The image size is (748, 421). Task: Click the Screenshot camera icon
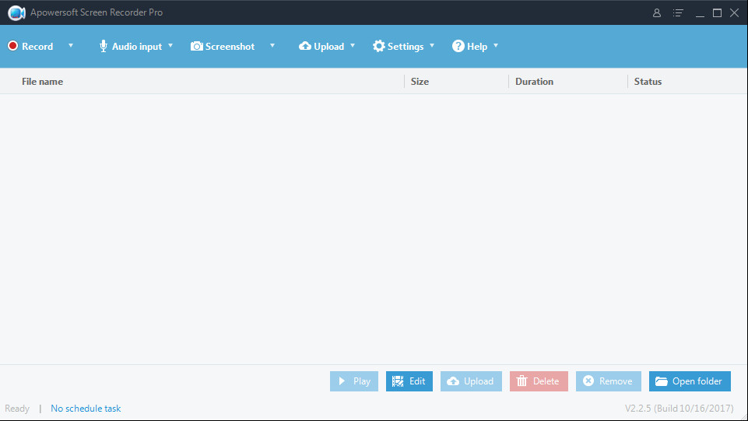point(197,46)
